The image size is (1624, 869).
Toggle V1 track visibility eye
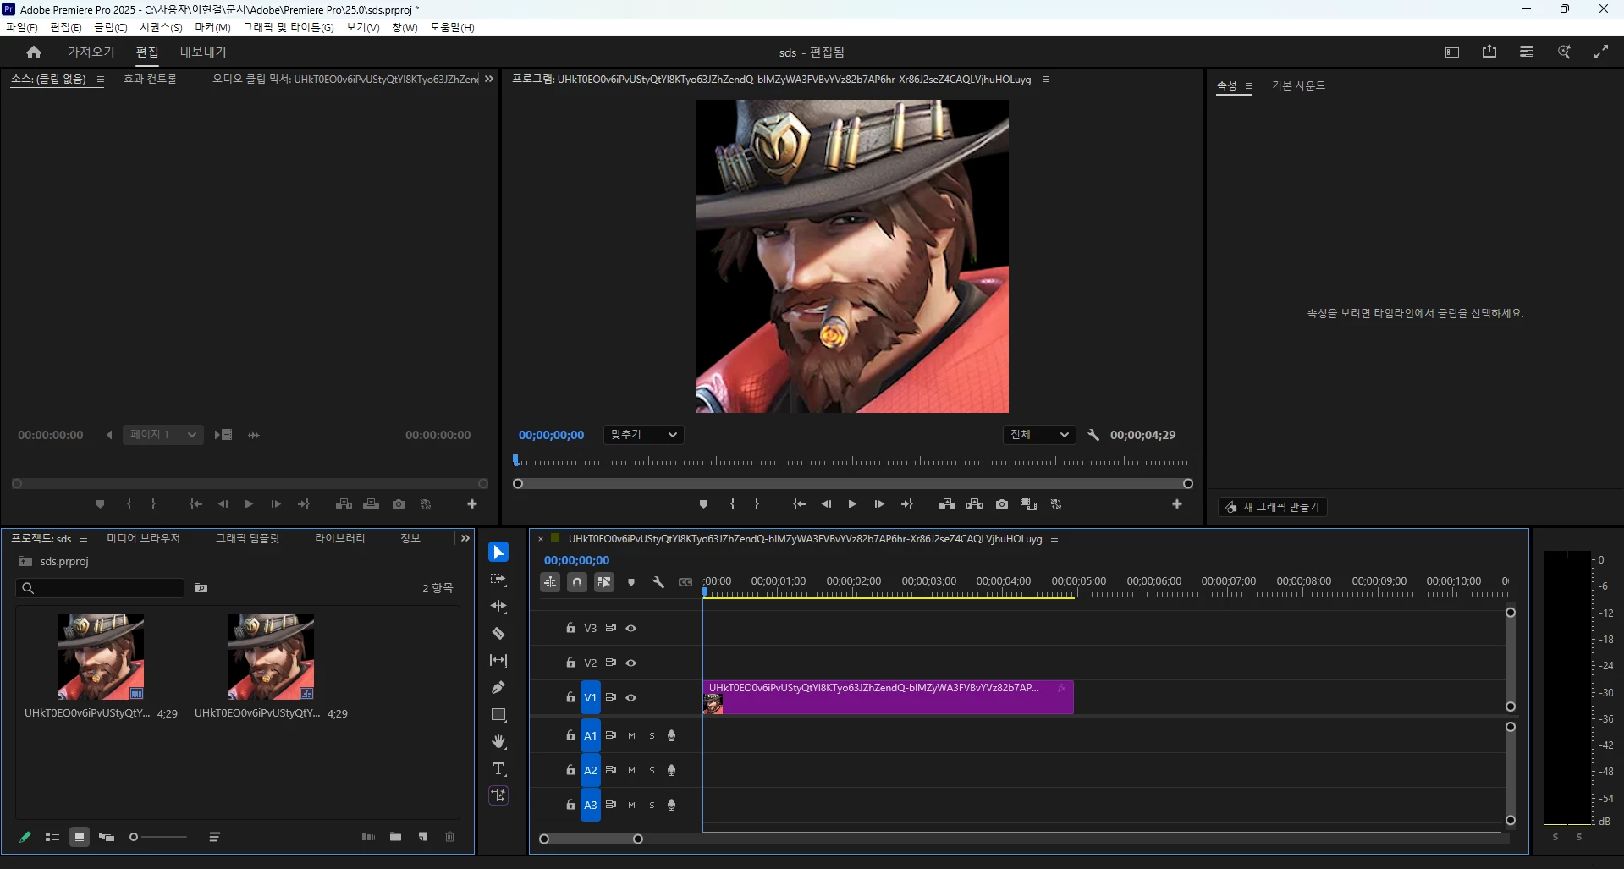(630, 698)
